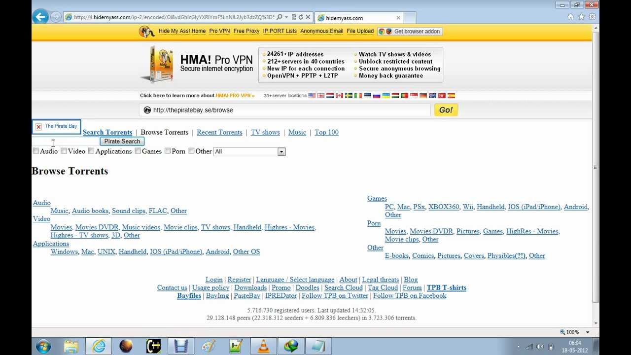Image resolution: width=631 pixels, height=355 pixels.
Task: Click the HMA Pro VPN box image
Action: [x=157, y=64]
